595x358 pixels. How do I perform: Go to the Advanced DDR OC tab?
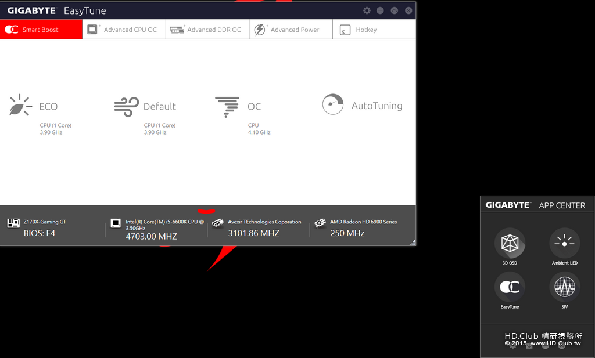click(207, 30)
